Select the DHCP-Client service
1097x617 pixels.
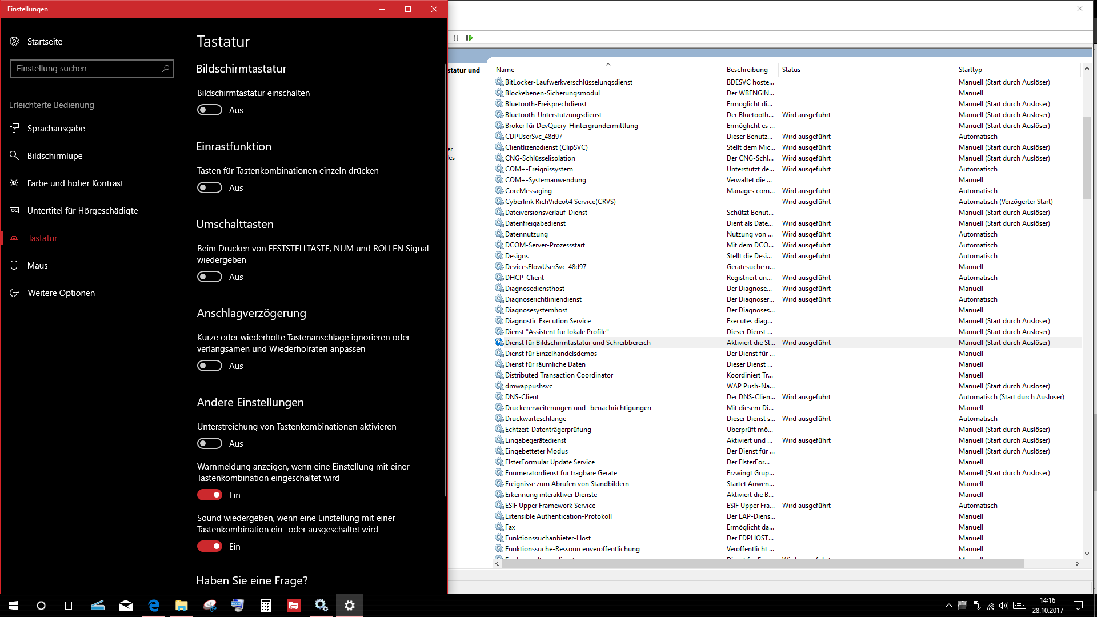(787, 277)
